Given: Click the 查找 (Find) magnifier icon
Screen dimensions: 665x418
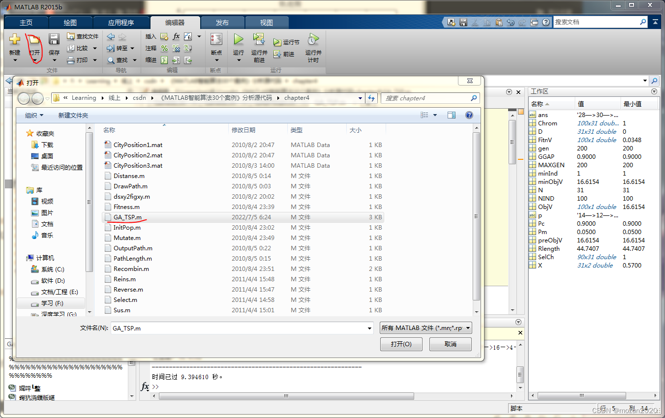Looking at the screenshot, I should pyautogui.click(x=111, y=60).
